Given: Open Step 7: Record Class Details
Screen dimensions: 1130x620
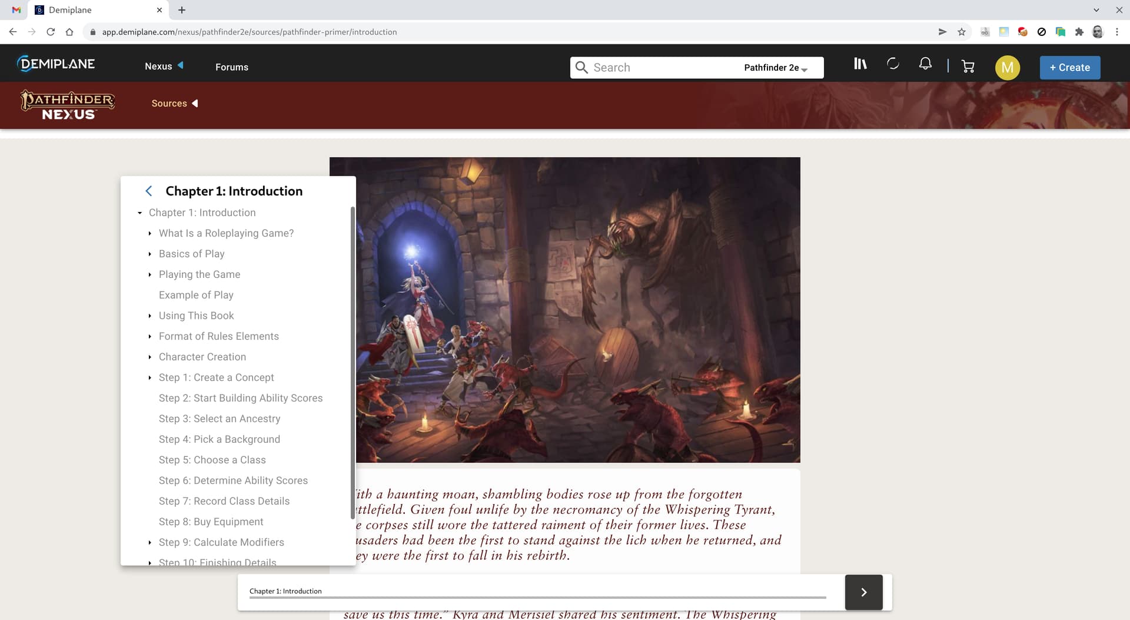Looking at the screenshot, I should click(x=224, y=501).
